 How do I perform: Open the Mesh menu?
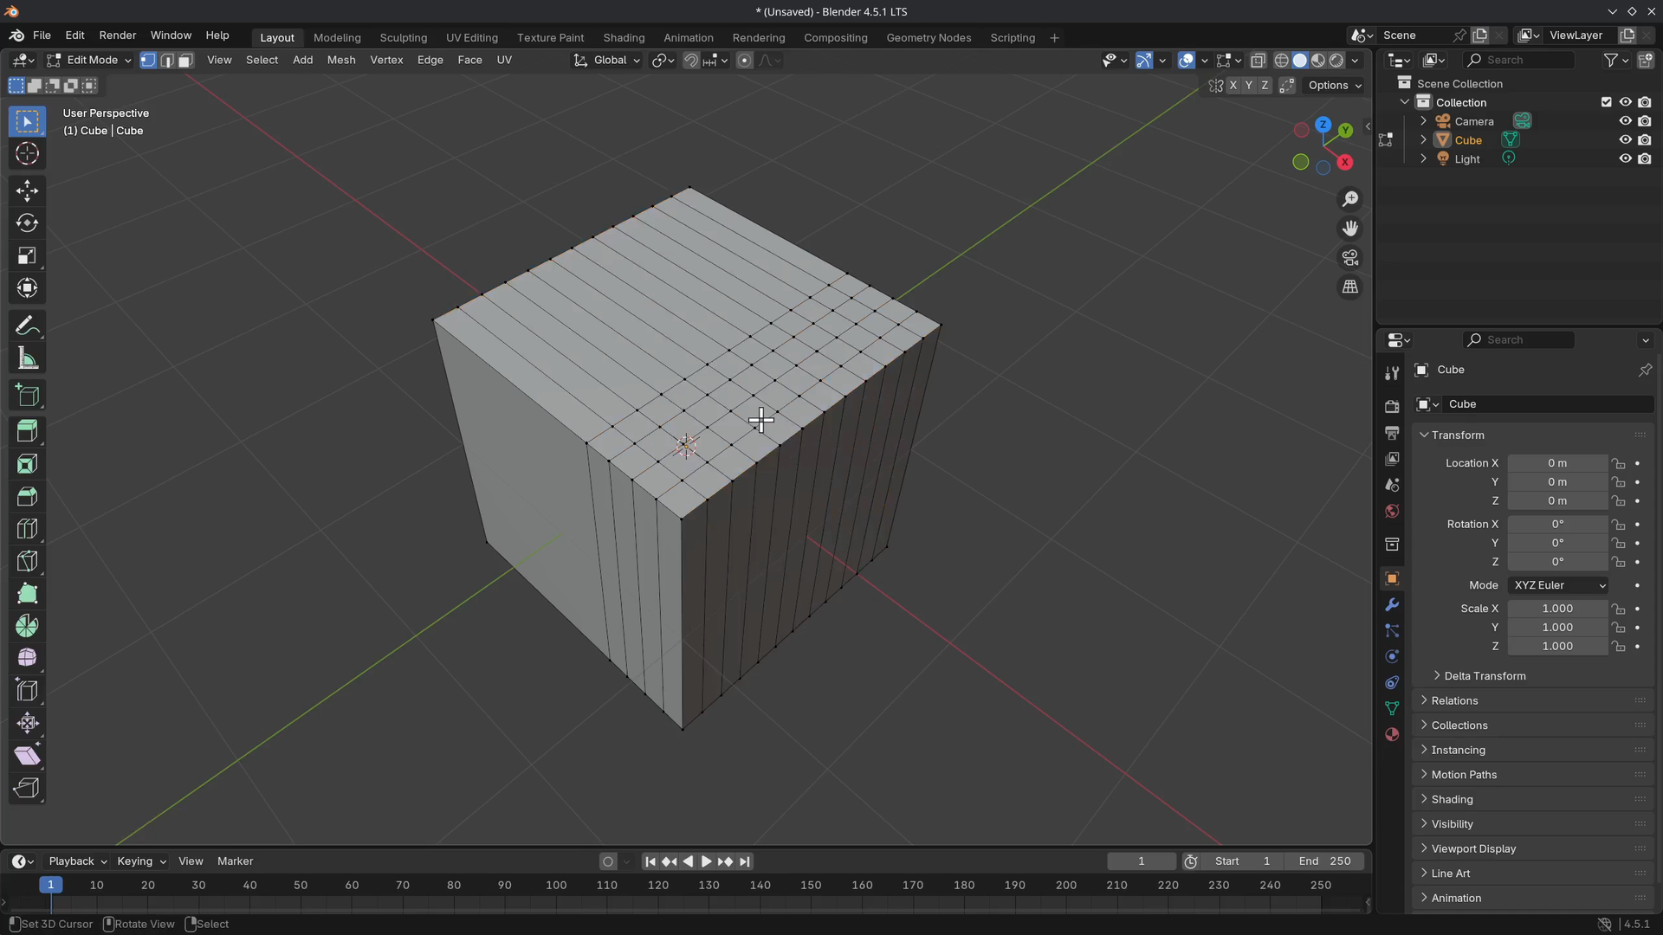340,60
